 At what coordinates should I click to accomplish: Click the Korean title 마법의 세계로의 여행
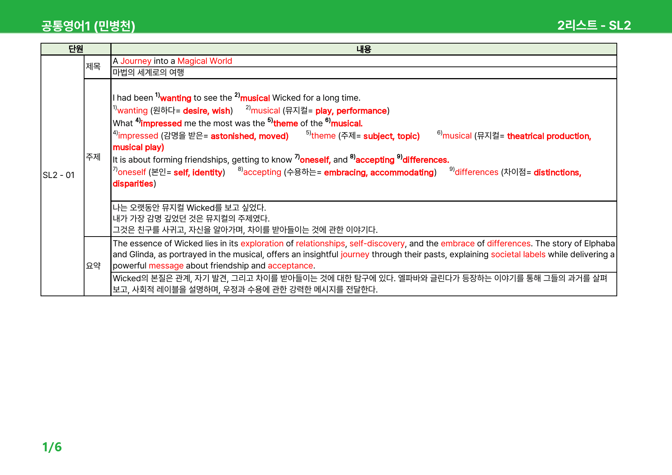point(148,72)
